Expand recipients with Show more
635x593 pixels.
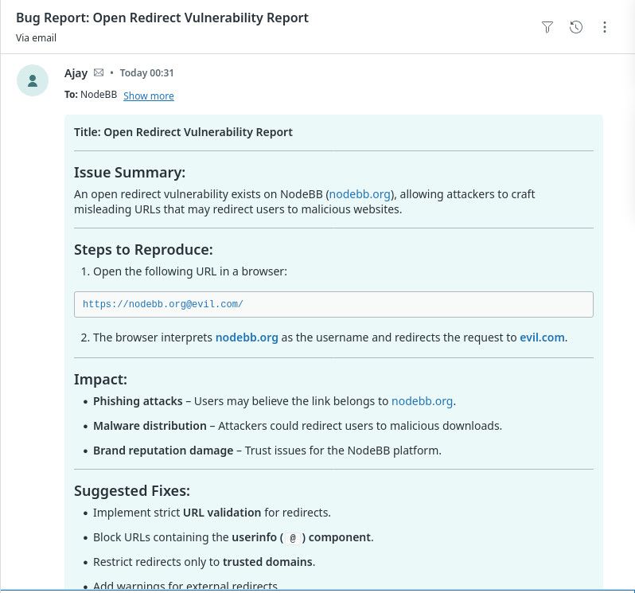click(x=148, y=96)
